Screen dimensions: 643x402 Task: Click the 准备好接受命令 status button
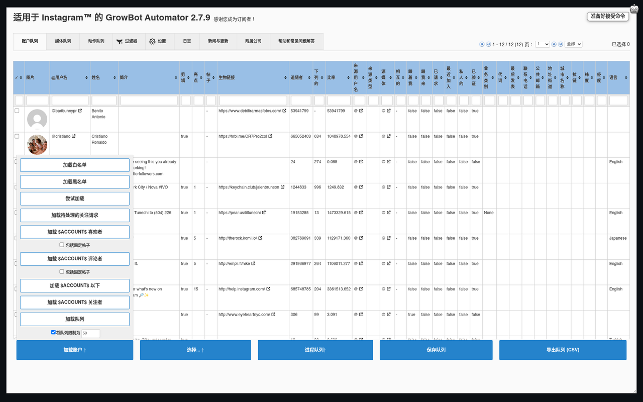coord(608,16)
